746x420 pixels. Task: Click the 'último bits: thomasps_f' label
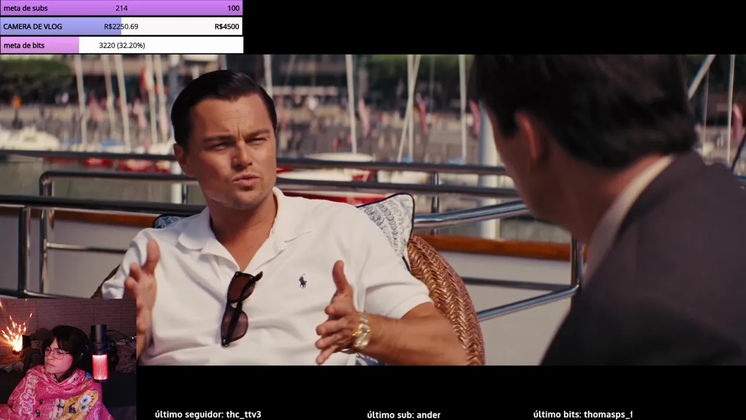coord(583,414)
